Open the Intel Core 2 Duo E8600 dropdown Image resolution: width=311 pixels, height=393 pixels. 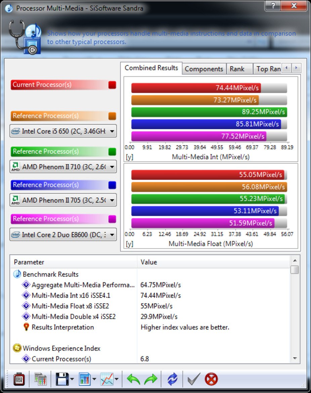pos(63,234)
